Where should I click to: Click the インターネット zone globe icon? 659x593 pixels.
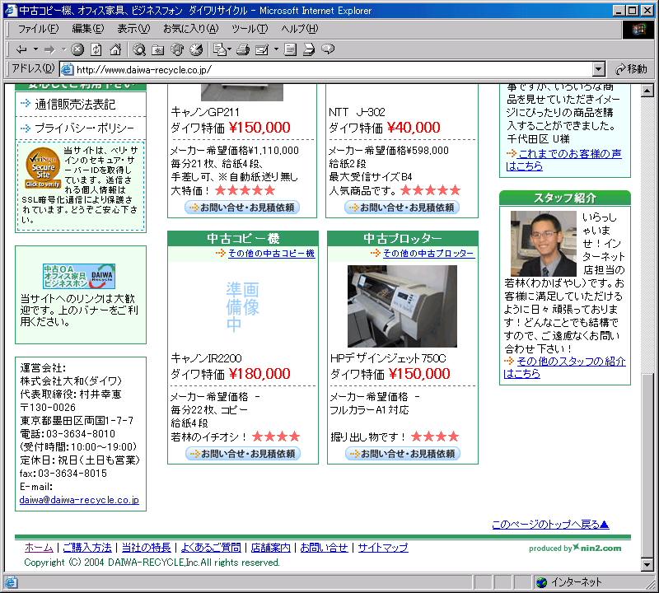pos(542,582)
